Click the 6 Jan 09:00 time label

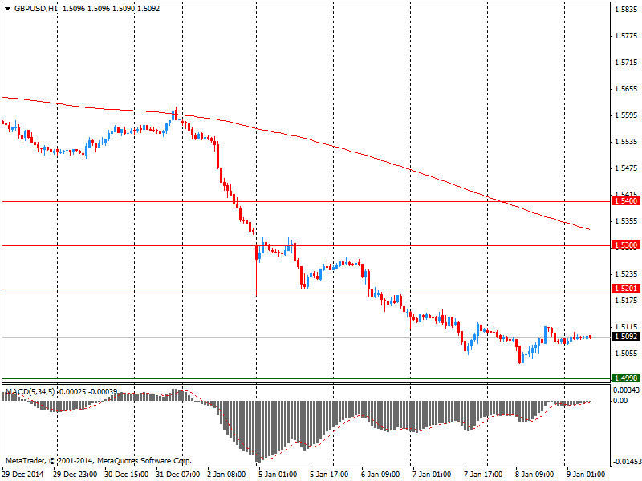coord(380,475)
